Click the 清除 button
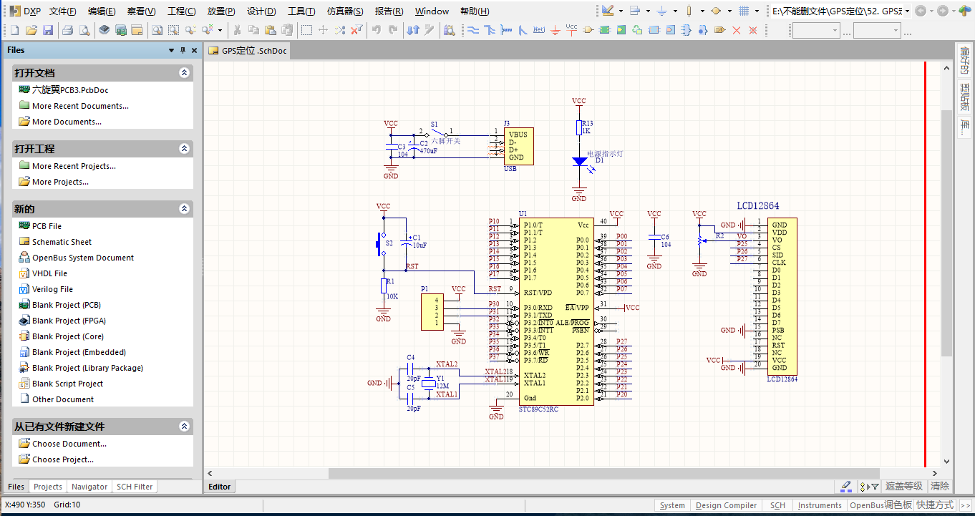 pyautogui.click(x=940, y=487)
